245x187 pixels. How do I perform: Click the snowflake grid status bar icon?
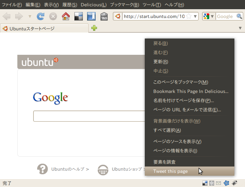point(212,183)
